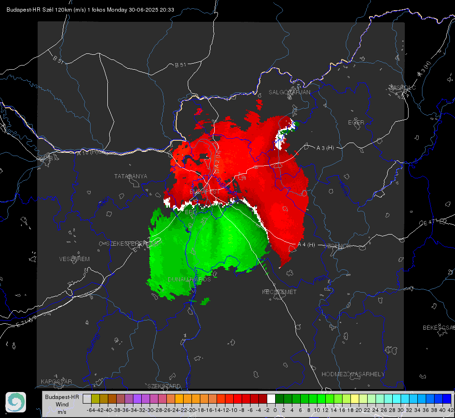
Task: Click the B 51 label at the top center
Action: point(180,65)
